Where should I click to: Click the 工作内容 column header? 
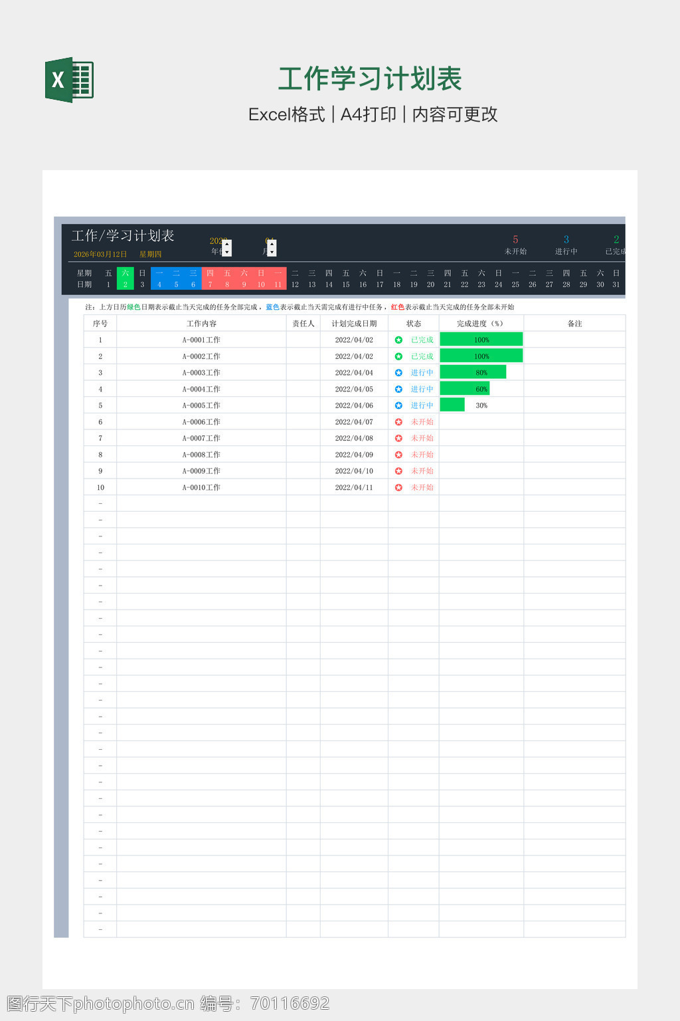[x=201, y=324]
